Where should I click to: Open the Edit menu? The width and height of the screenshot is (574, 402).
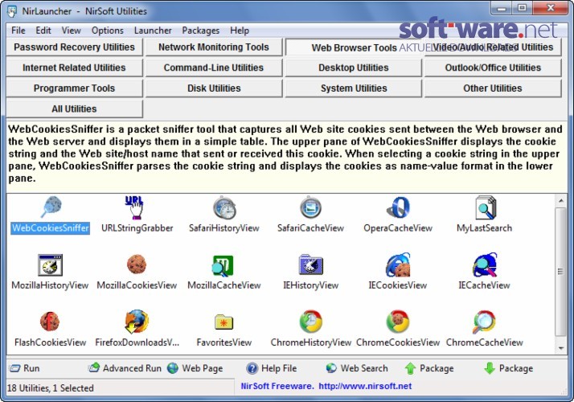[43, 31]
